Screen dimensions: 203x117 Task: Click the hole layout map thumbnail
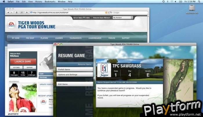click(178, 83)
